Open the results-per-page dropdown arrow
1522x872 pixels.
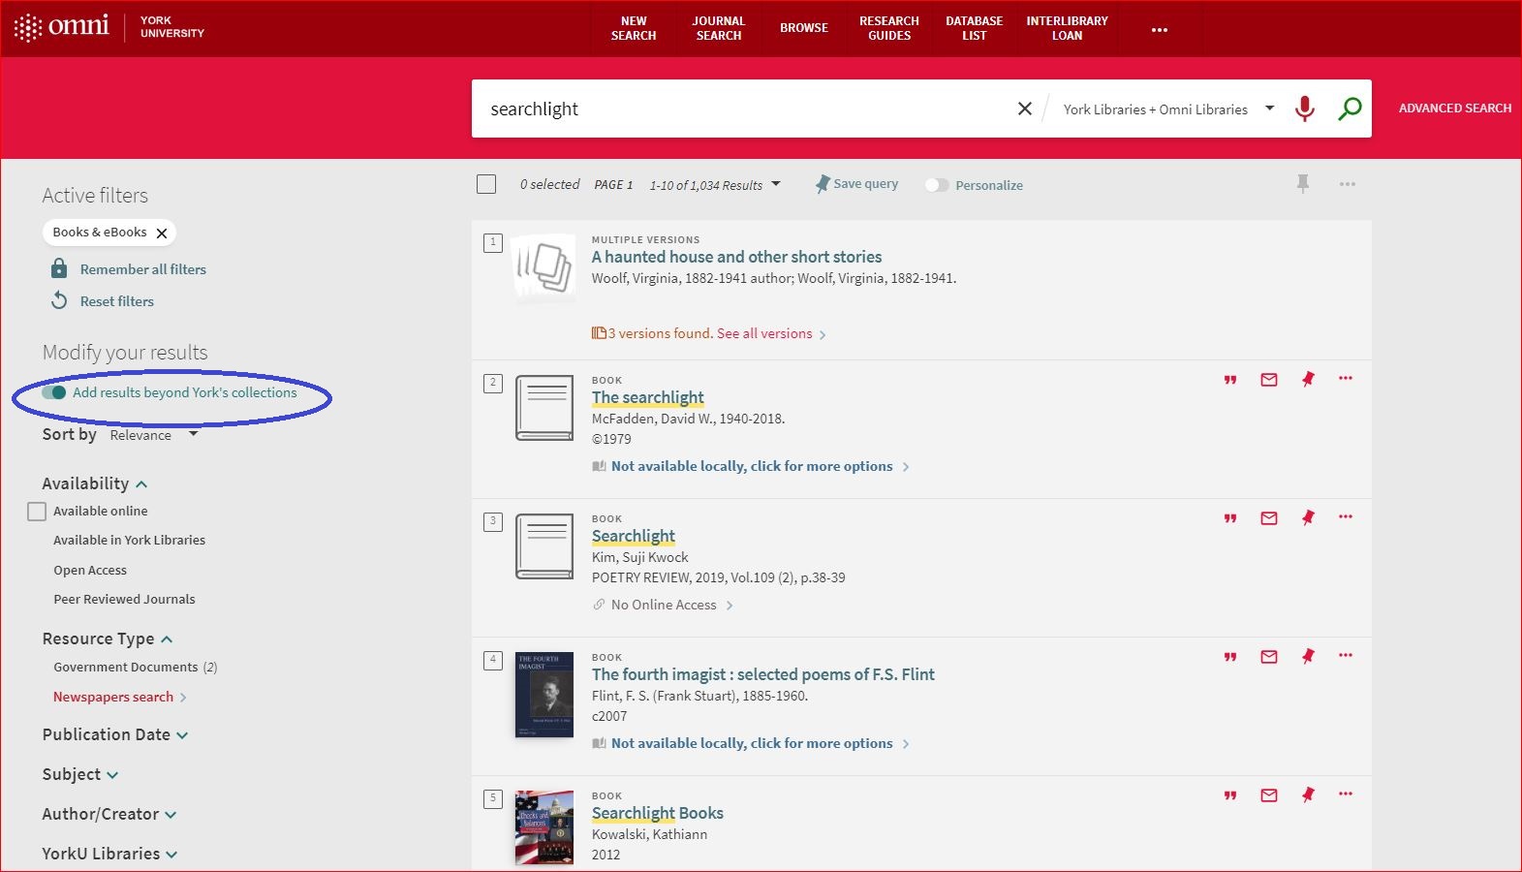776,184
